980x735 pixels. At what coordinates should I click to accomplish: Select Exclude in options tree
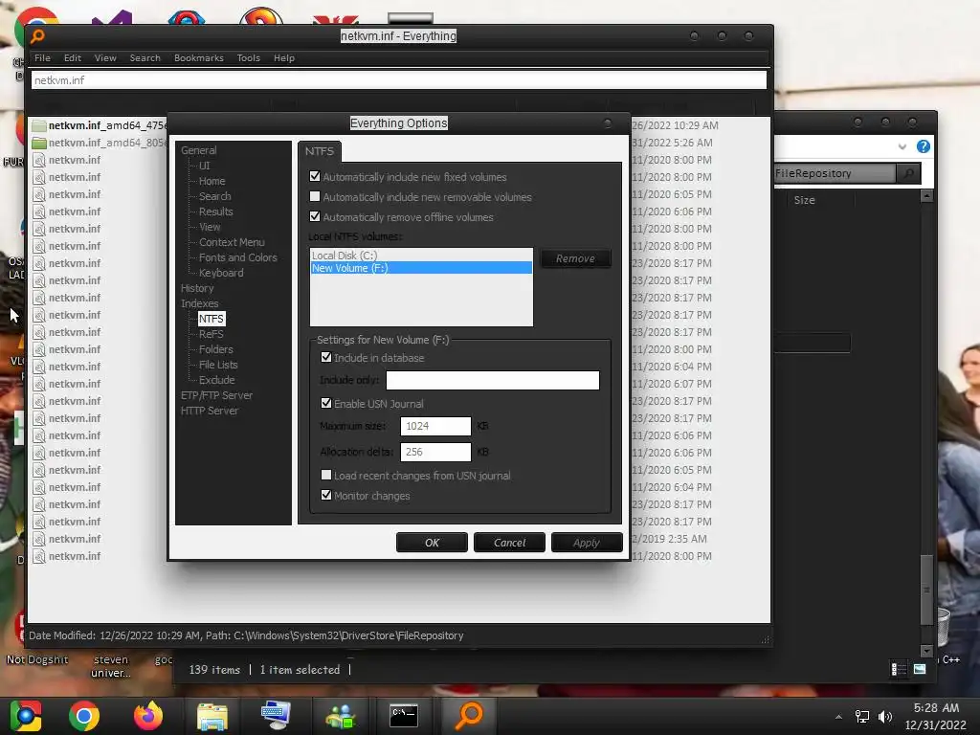(x=217, y=380)
